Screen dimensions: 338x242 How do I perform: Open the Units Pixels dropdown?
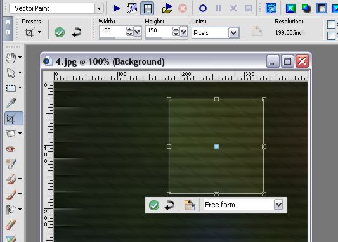233,33
